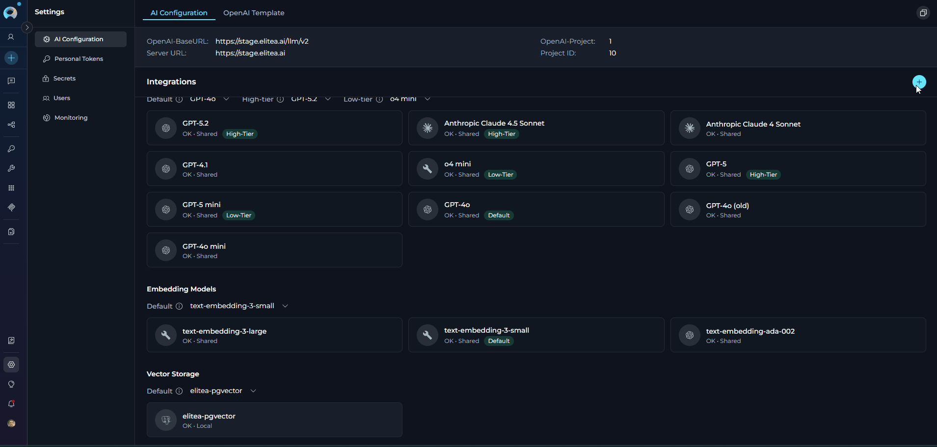The height and width of the screenshot is (447, 937).
Task: Click the Low-Tier badge on GPT-5 mini card
Action: (x=239, y=215)
